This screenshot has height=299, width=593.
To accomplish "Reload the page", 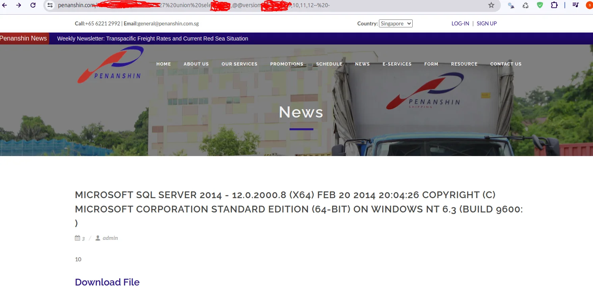I will [33, 5].
